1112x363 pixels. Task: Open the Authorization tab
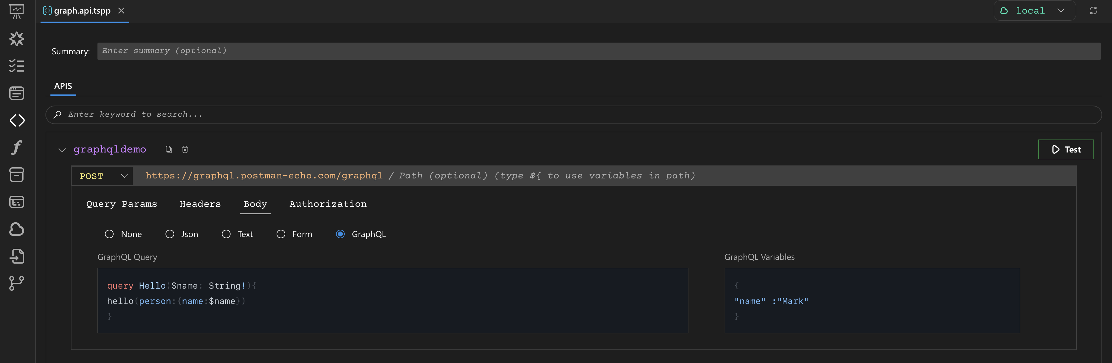tap(328, 204)
